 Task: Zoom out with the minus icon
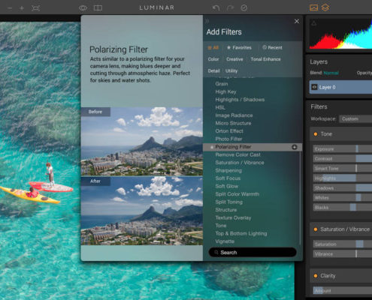point(10,8)
